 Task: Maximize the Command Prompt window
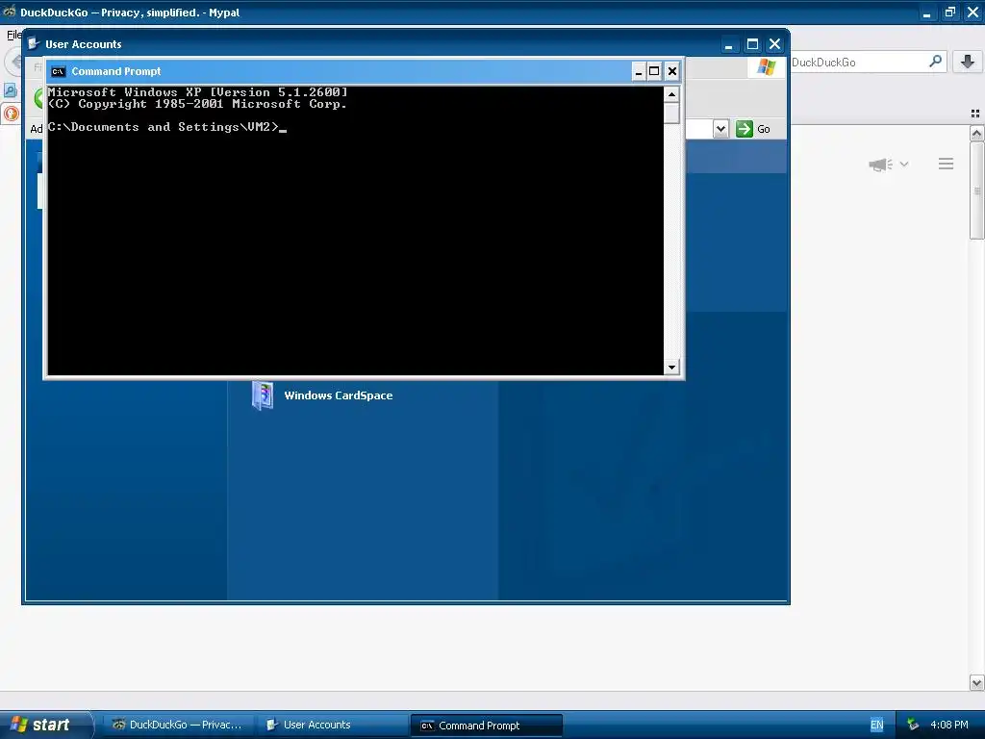point(654,71)
